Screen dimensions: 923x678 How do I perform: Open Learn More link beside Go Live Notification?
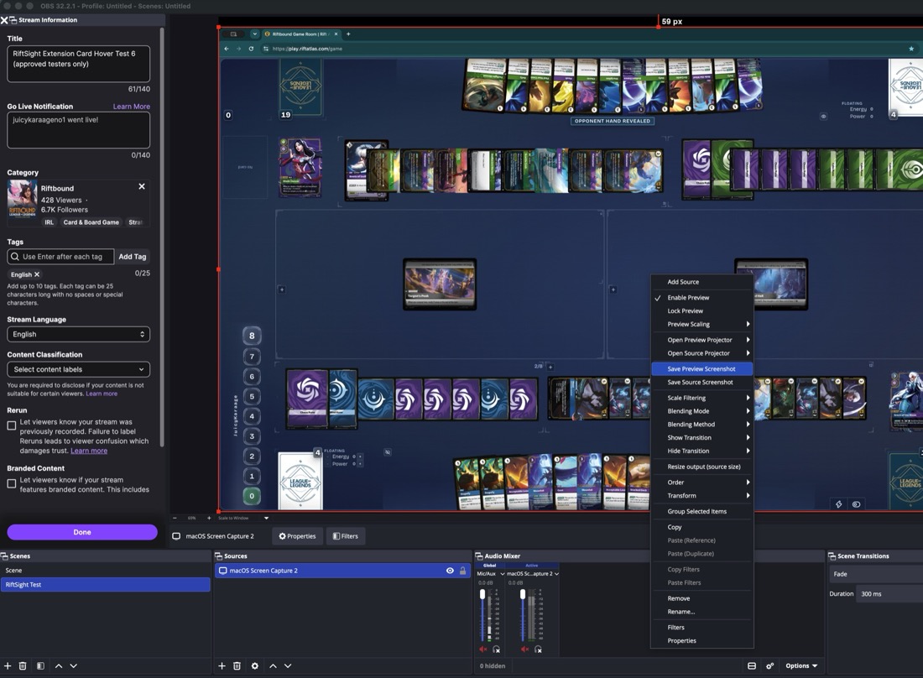131,107
